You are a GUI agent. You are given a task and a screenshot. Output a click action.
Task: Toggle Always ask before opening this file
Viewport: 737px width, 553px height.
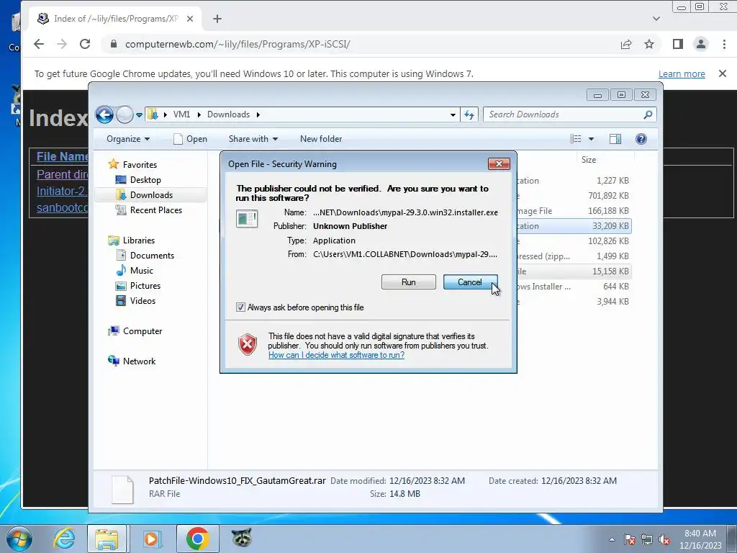[240, 307]
